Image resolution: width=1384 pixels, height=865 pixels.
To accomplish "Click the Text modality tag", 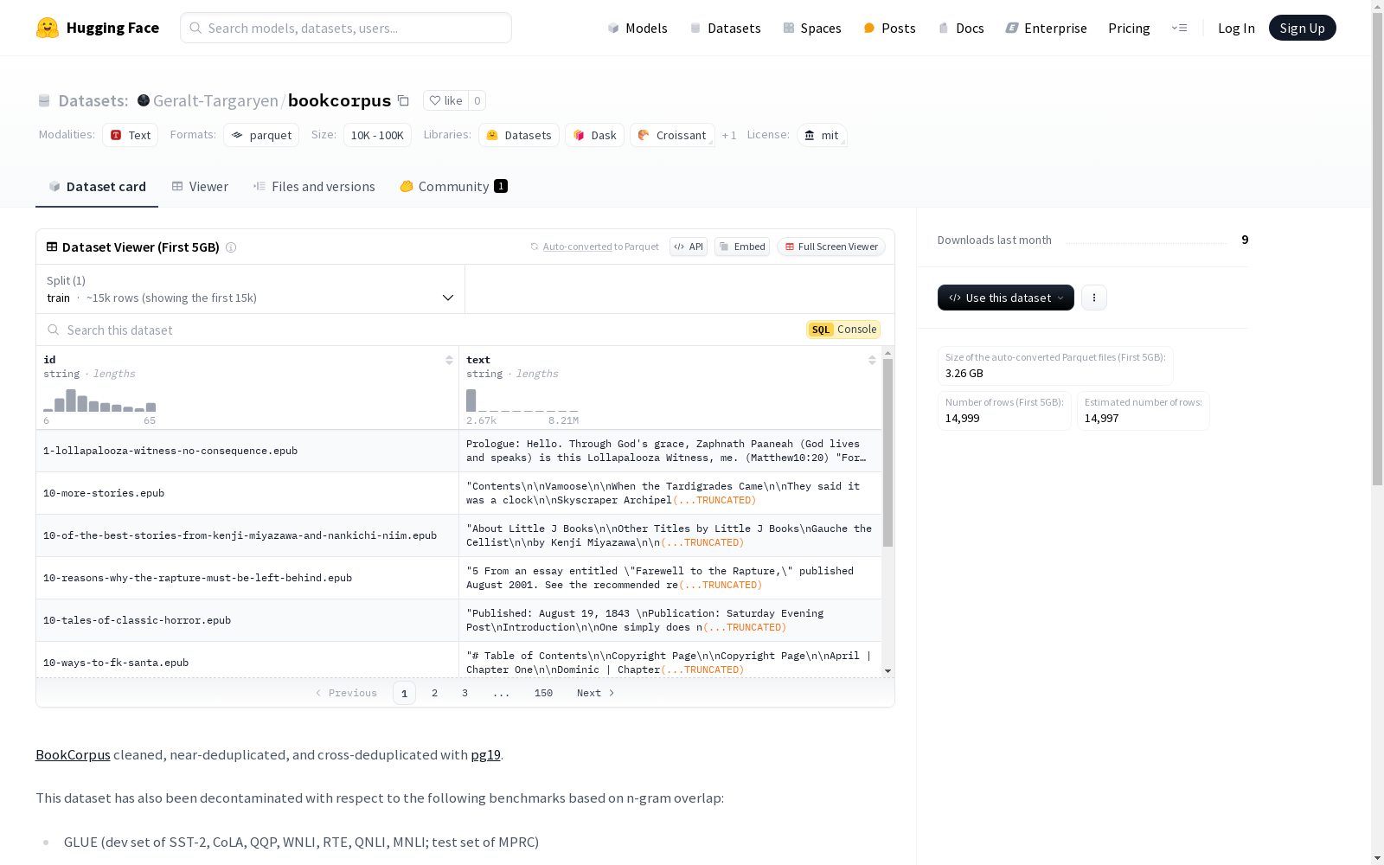I will coord(130,135).
